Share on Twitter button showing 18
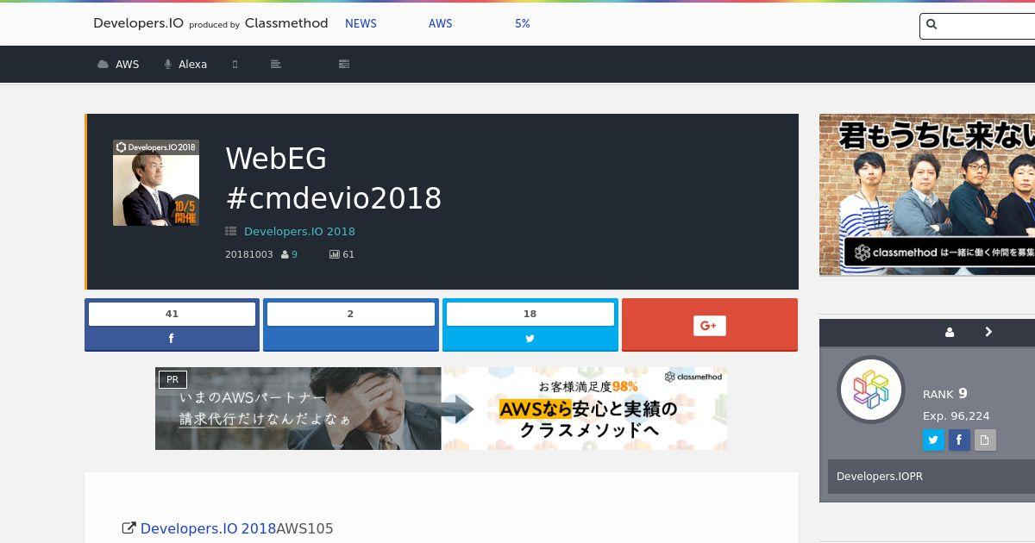Screen dimensions: 1035x543 pos(530,325)
